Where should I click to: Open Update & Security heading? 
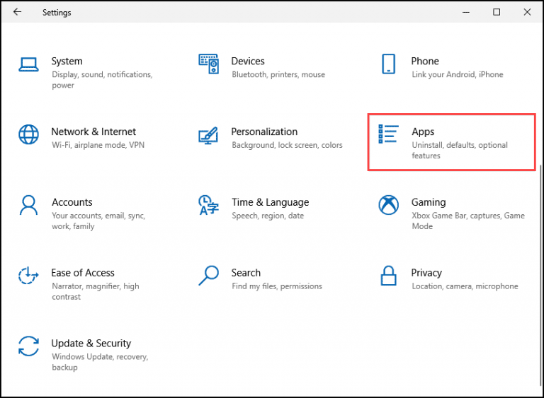(x=91, y=344)
